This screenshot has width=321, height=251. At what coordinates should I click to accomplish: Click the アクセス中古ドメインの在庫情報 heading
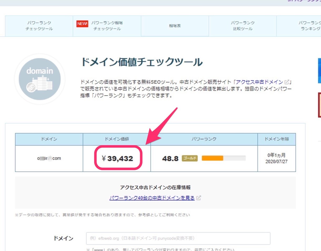[155, 188]
